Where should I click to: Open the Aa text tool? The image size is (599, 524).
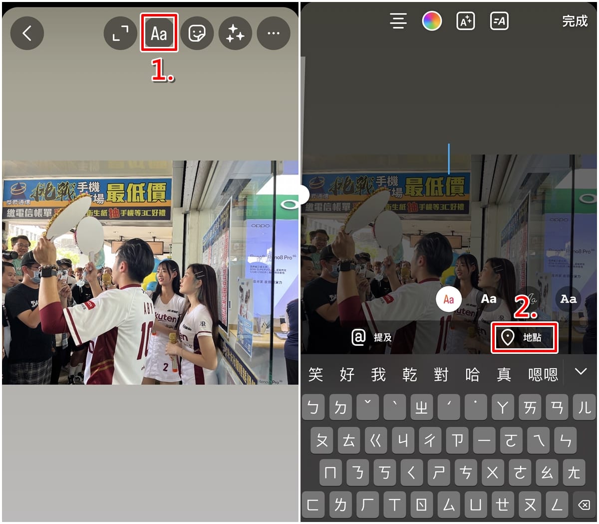coord(159,33)
